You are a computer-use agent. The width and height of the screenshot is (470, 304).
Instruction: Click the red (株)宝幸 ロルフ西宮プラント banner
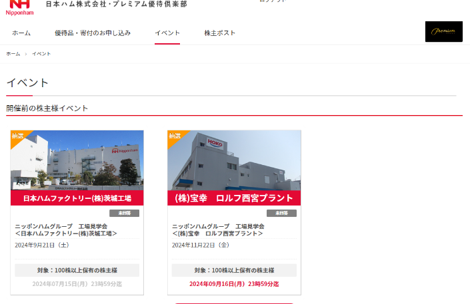234,198
